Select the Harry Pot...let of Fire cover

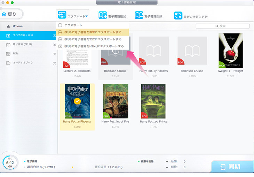116,101
